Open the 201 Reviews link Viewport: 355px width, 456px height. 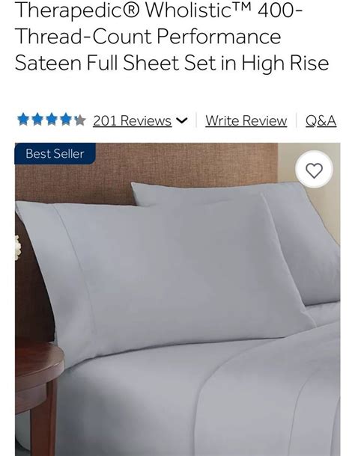click(x=132, y=120)
